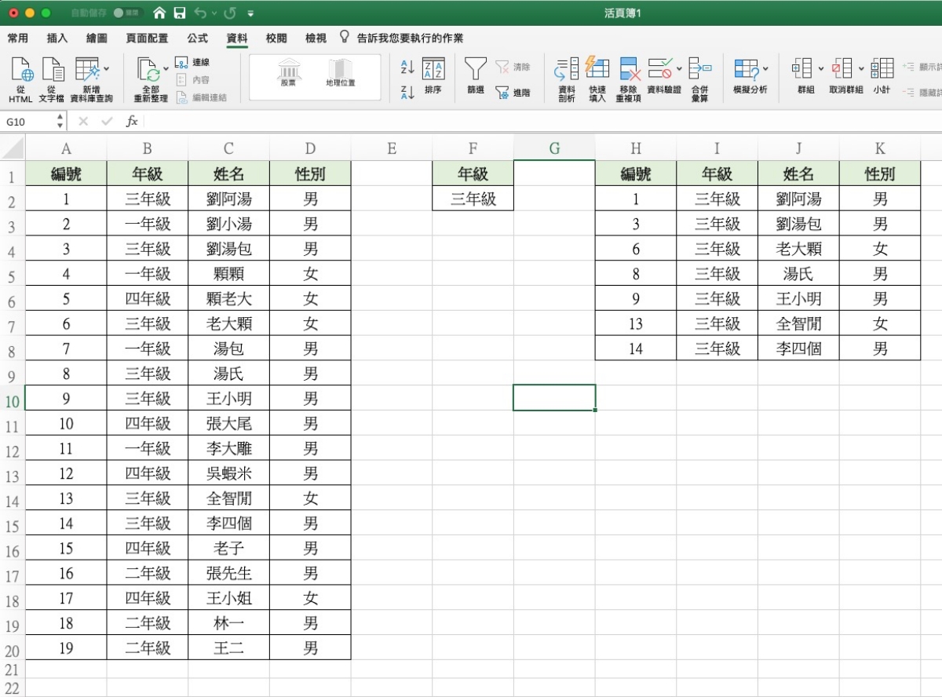Expand the 全部重新整理 dropdown arrow
The height and width of the screenshot is (697, 942).
[166, 68]
